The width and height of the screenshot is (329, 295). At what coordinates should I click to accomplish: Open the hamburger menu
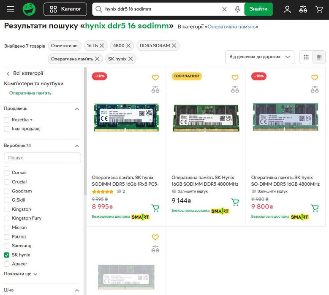[x=11, y=9]
